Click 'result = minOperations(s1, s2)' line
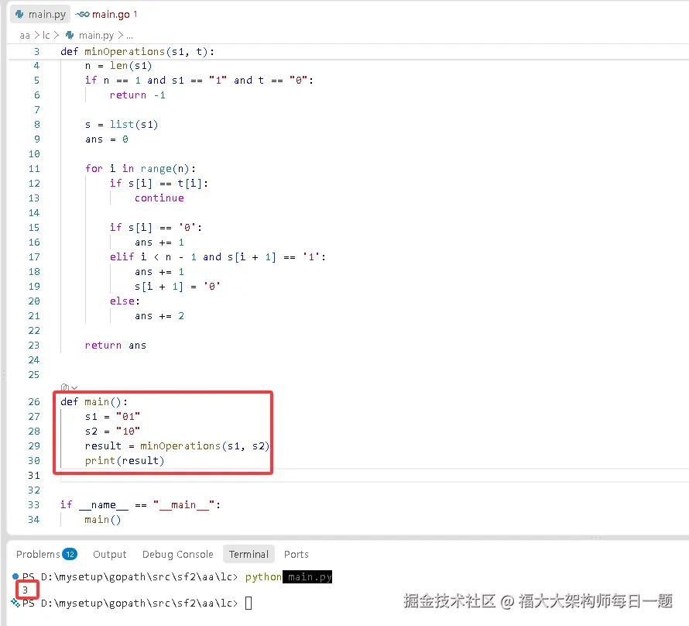Image resolution: width=689 pixels, height=626 pixels. pyautogui.click(x=177, y=445)
